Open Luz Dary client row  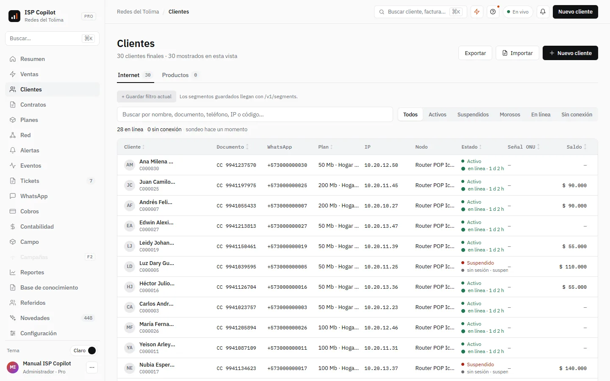click(358, 267)
